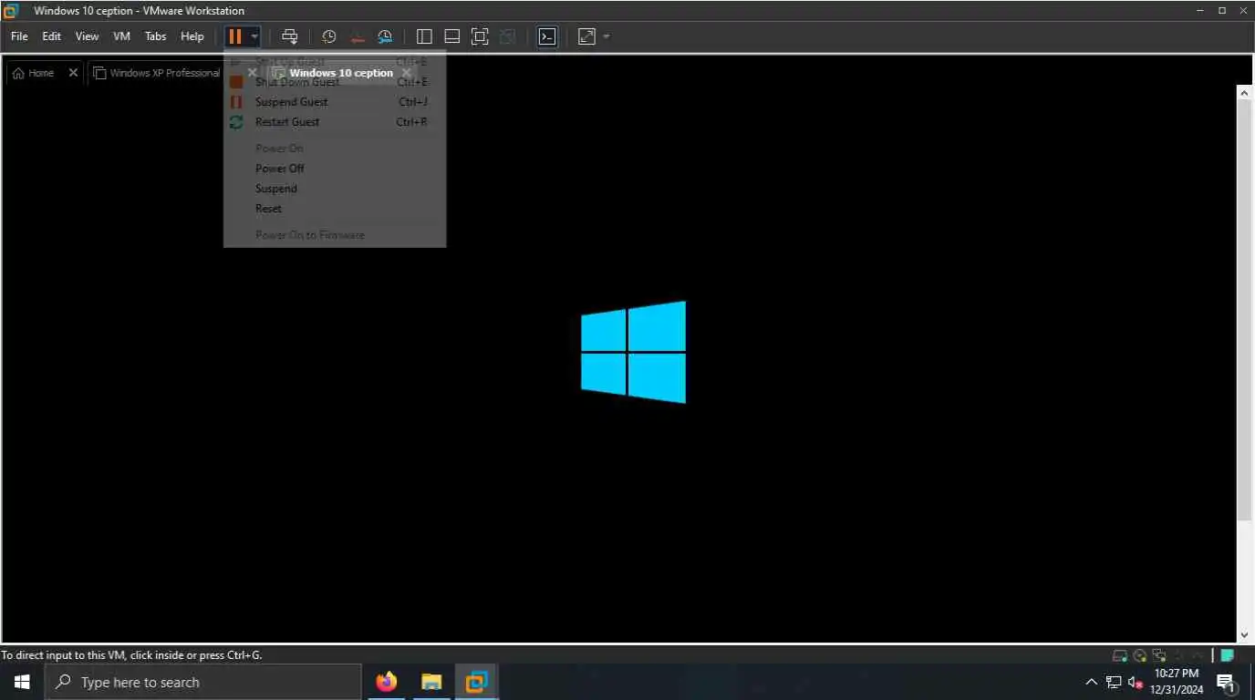Click the tray network icon

(1113, 682)
